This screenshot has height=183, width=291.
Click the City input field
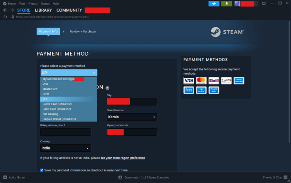point(132,102)
